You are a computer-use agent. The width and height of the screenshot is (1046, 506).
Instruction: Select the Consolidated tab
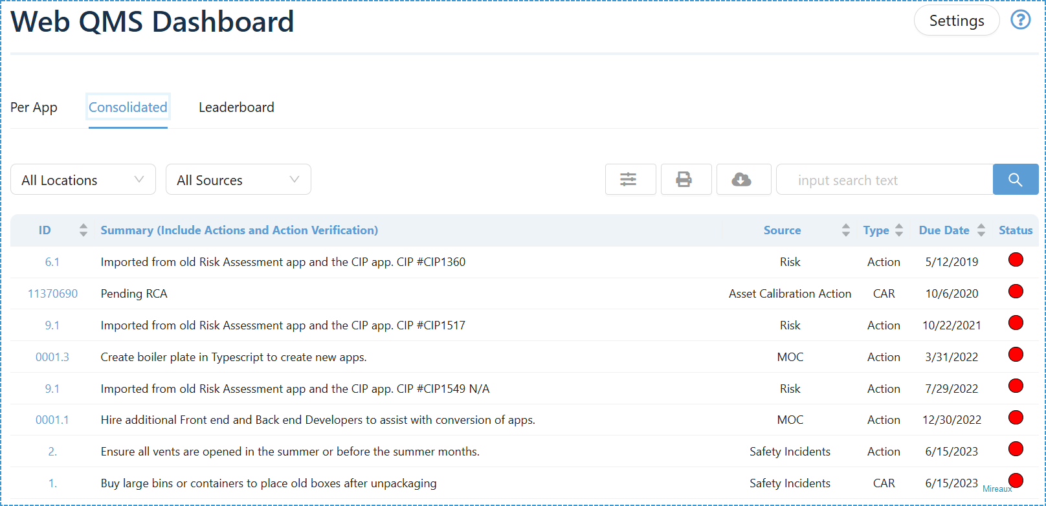(128, 107)
